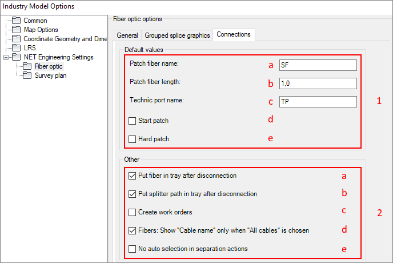Click the Patch fiber name input field
393x263 pixels.
coord(318,65)
